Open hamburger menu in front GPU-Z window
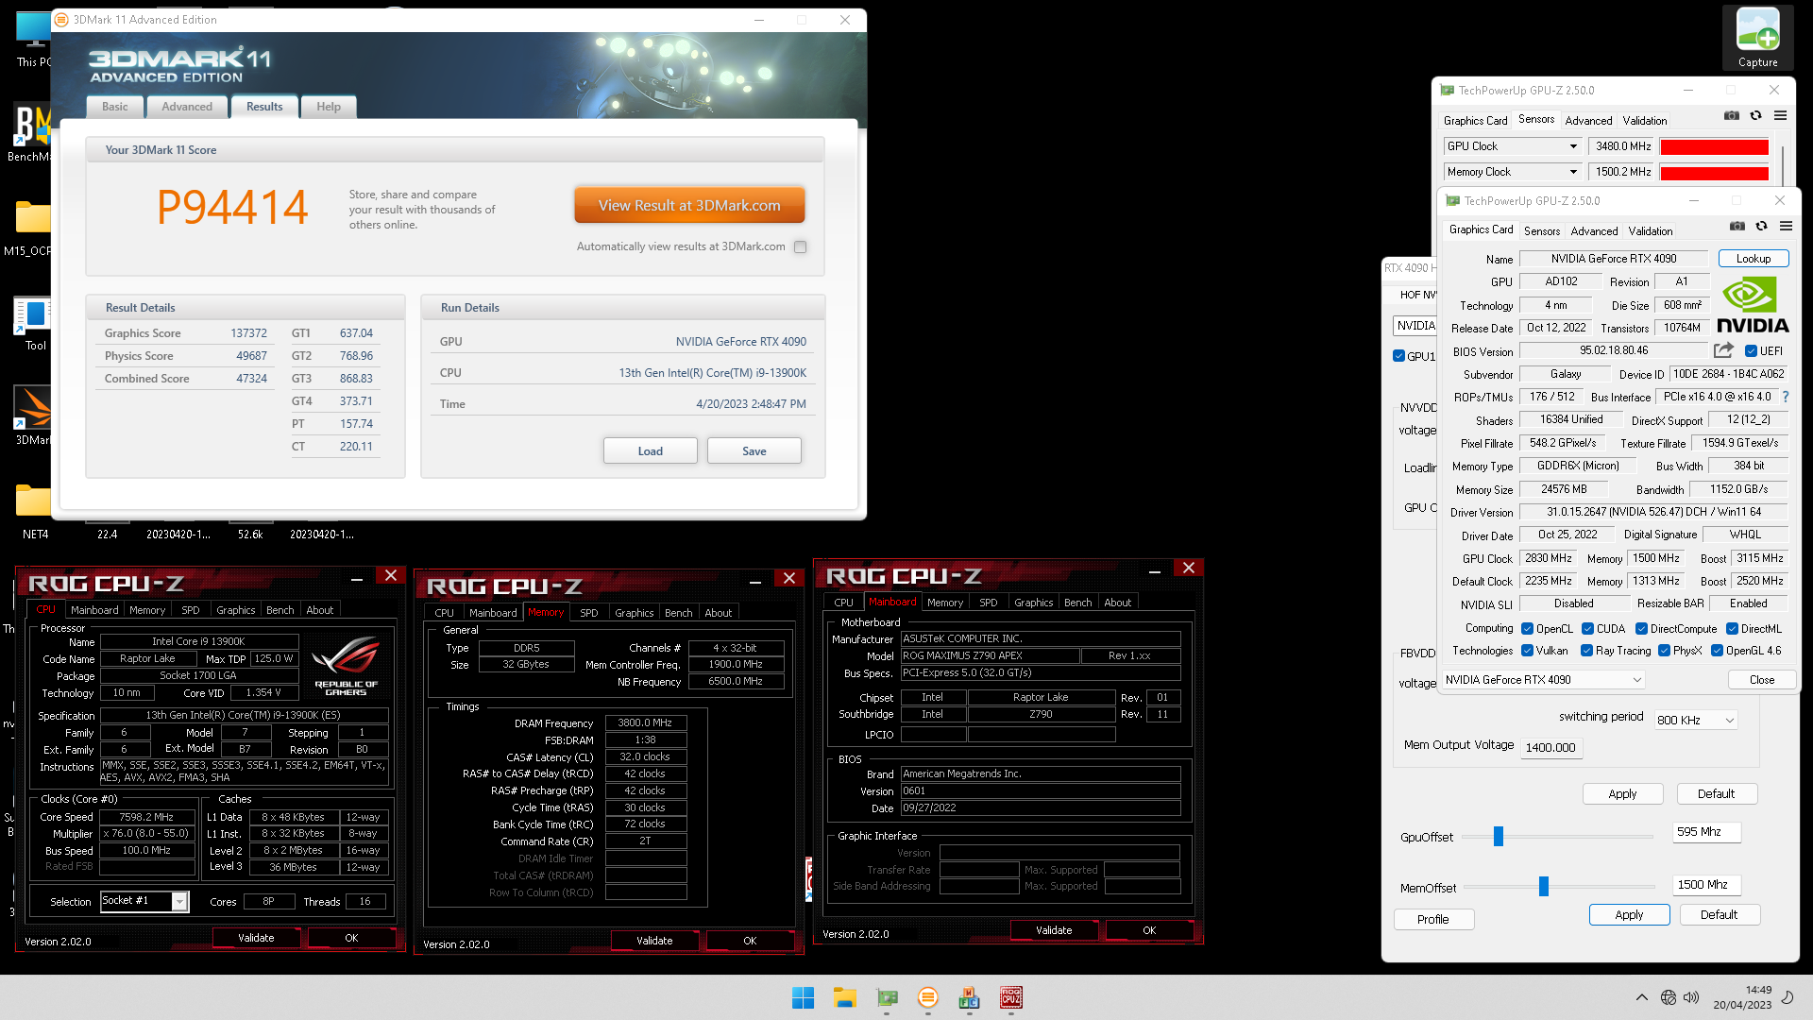This screenshot has height=1020, width=1813. point(1786,226)
